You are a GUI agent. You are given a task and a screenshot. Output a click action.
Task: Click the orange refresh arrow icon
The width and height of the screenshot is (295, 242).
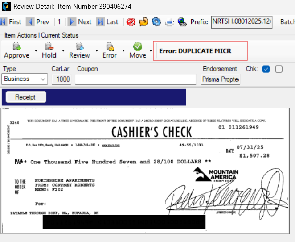pos(143,22)
